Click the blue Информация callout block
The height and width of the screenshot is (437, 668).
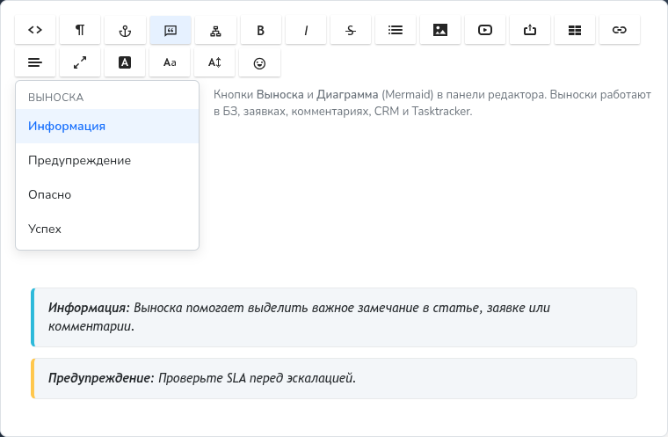click(334, 317)
